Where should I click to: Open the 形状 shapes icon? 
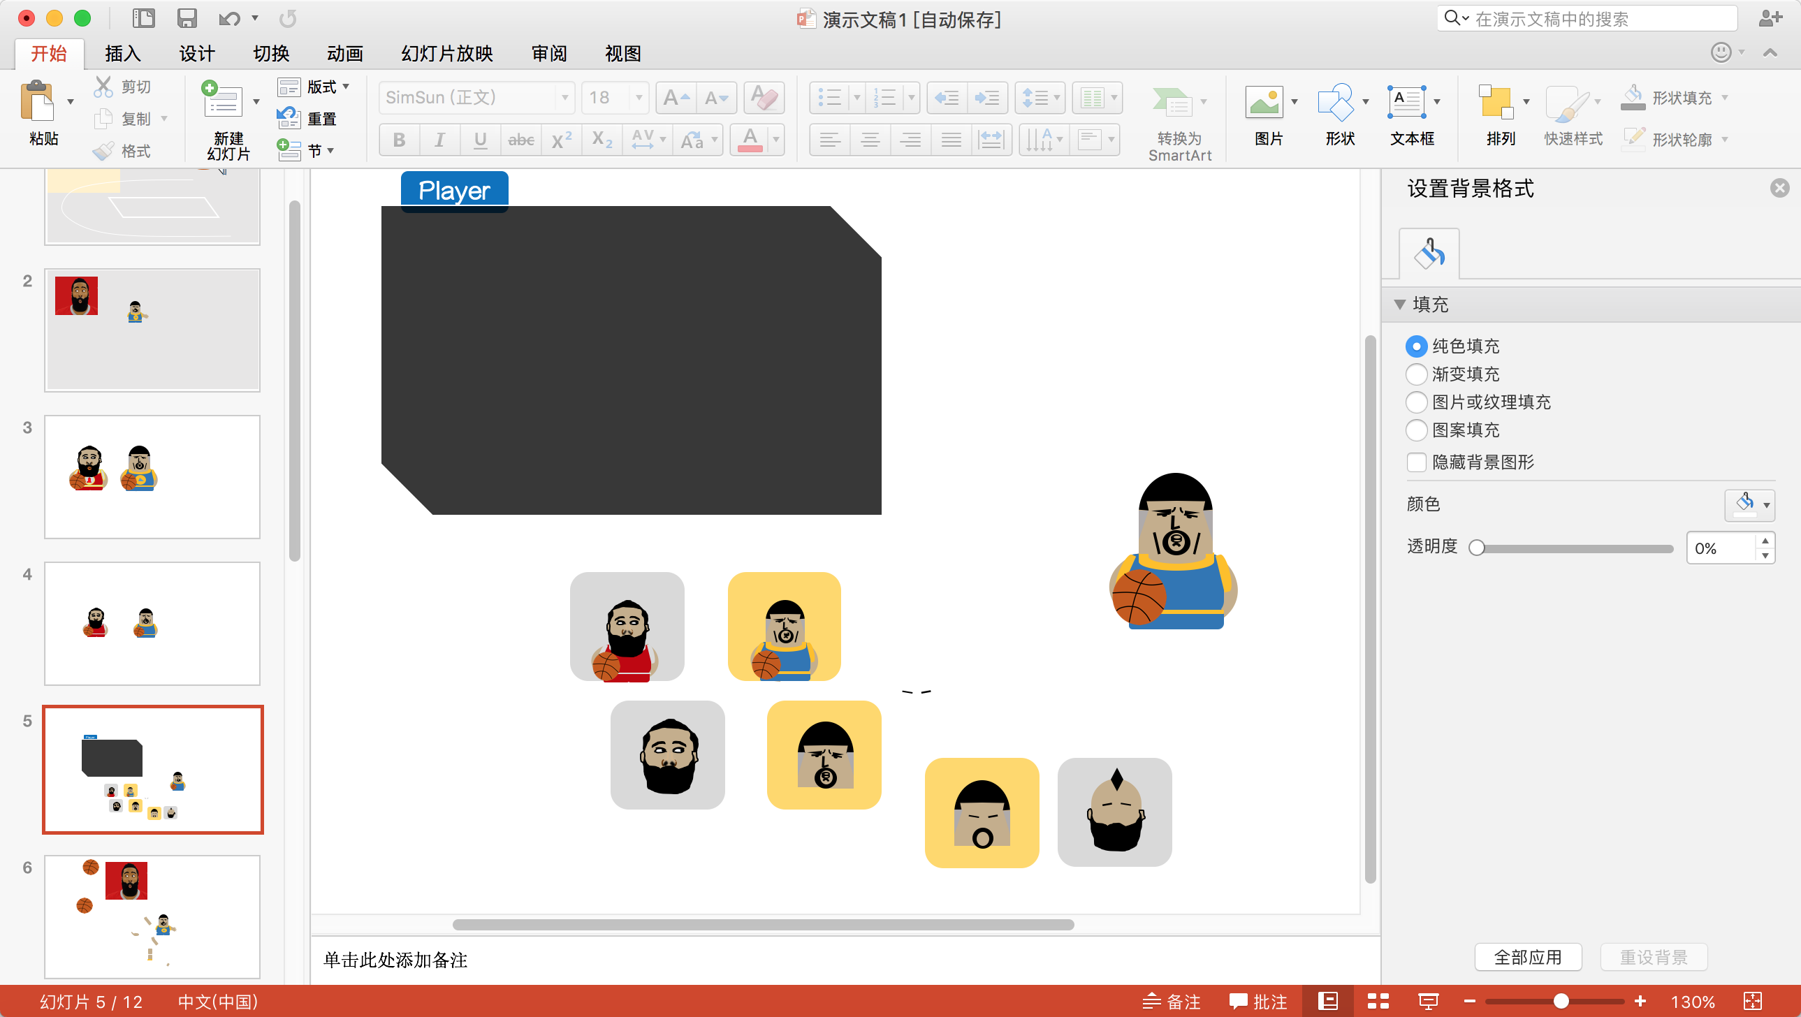tap(1334, 103)
